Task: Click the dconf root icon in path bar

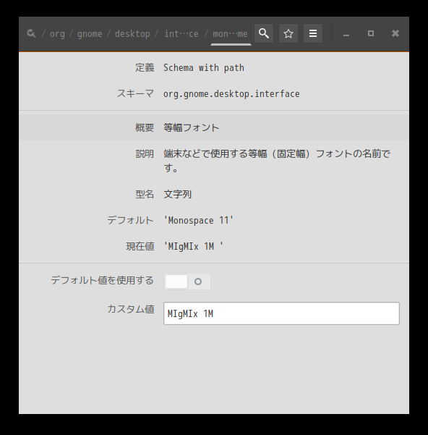Action: coord(31,33)
